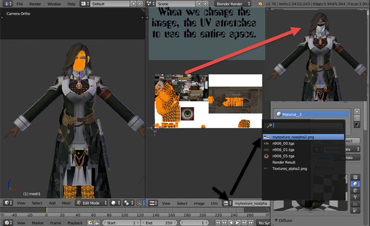Select Render Result in image list
Screen dimensions: 370x226
click(303, 162)
